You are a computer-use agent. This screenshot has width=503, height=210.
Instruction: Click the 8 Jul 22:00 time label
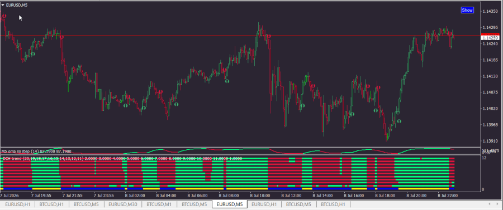(448, 195)
